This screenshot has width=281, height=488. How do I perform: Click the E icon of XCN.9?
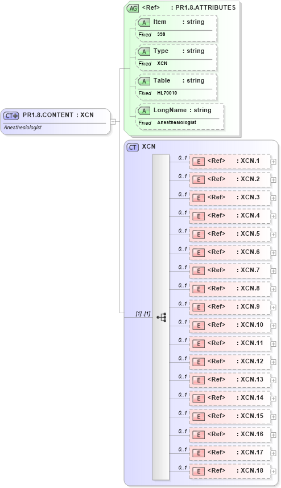199,307
